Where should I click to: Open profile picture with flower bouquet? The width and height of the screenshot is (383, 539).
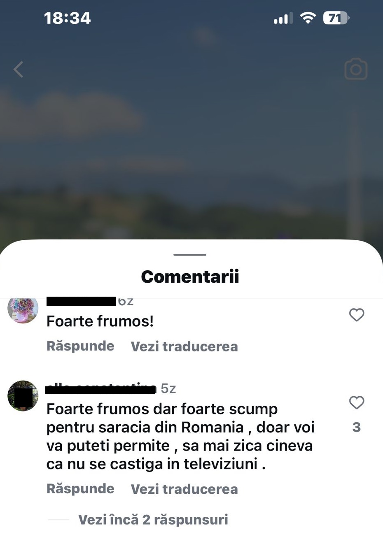pos(23,310)
